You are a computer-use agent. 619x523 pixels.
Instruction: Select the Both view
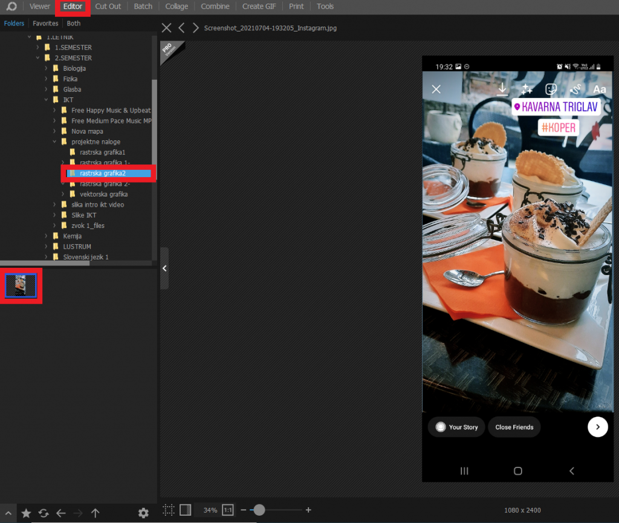click(73, 24)
